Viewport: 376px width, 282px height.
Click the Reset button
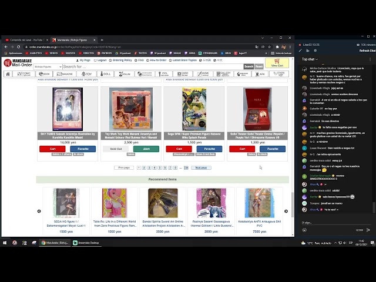[x=259, y=66]
